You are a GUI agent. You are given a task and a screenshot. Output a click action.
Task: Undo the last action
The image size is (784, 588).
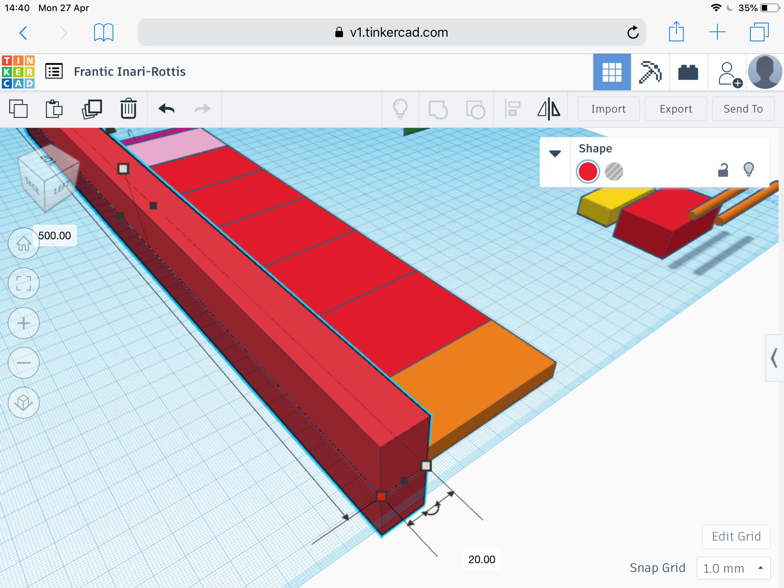(x=167, y=109)
